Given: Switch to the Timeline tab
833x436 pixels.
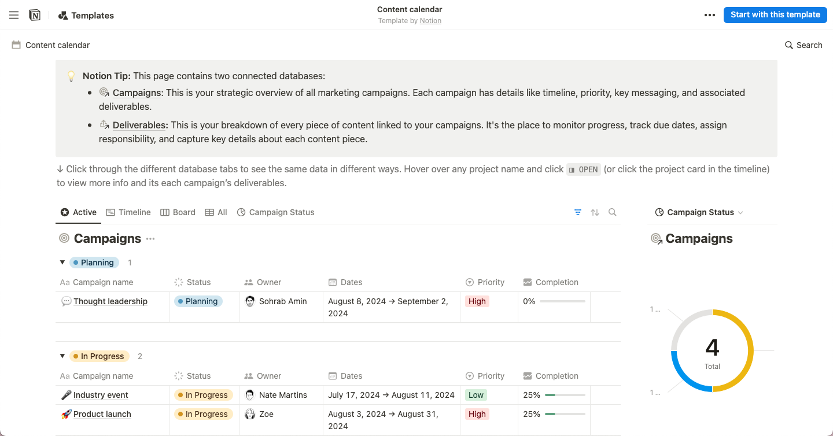Looking at the screenshot, I should [128, 212].
